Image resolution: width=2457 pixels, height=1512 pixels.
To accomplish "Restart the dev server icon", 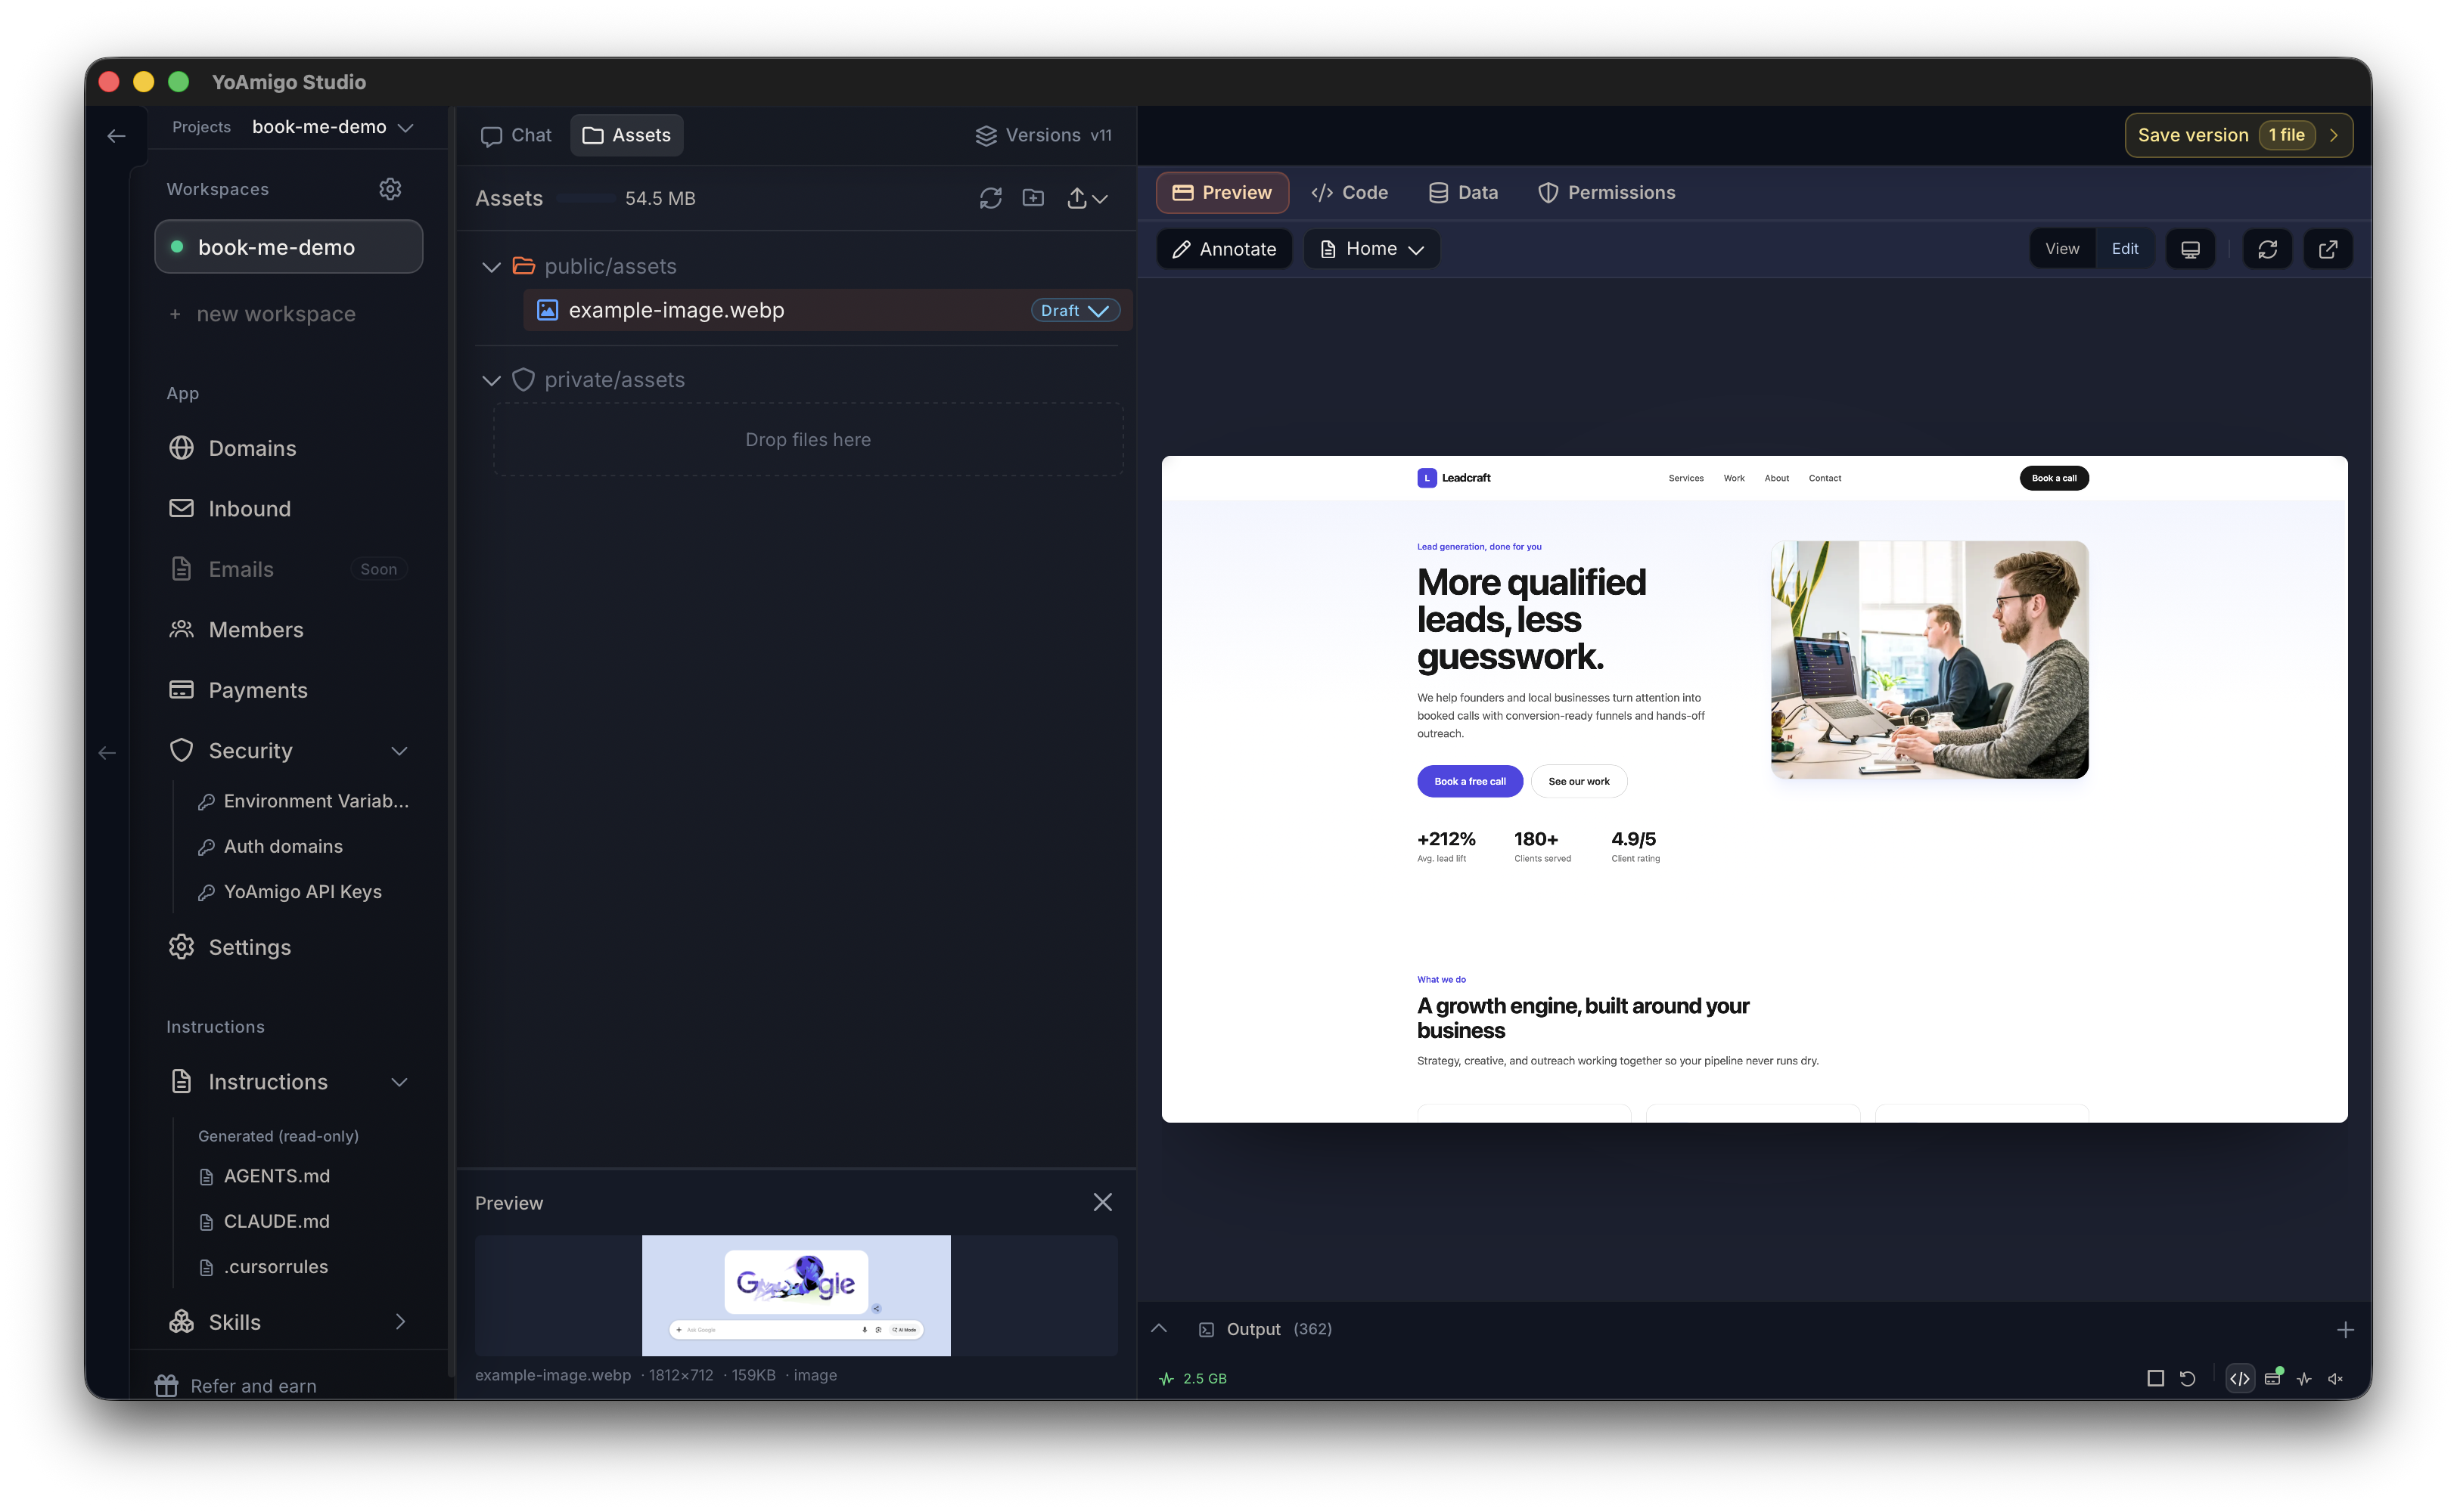I will tap(2188, 1378).
